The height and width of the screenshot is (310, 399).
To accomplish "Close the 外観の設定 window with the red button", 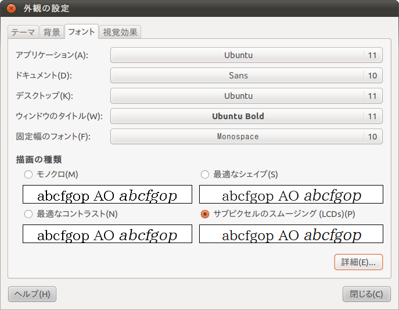I will pyautogui.click(x=11, y=8).
